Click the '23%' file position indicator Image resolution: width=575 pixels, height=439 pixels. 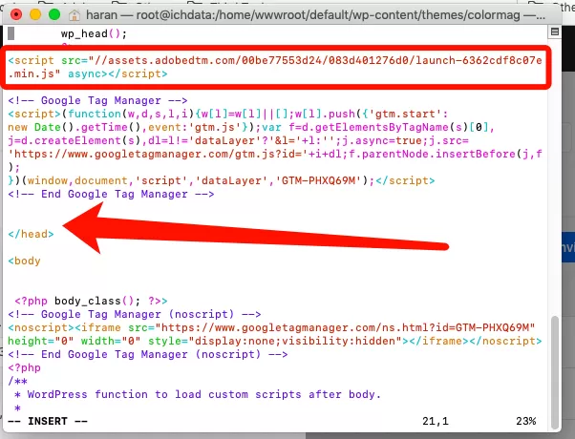click(525, 421)
